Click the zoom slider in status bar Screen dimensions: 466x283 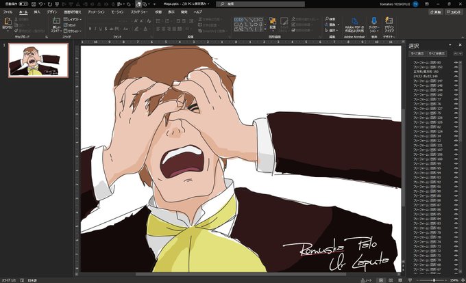[x=432, y=280]
